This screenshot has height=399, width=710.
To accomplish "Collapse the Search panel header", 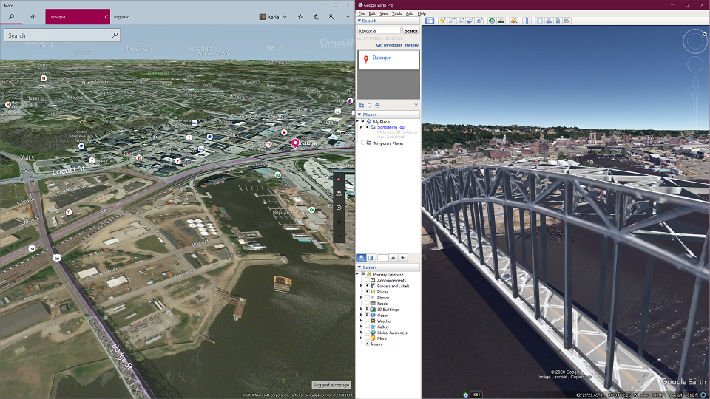I will (388, 21).
